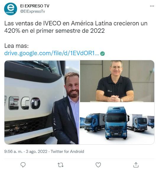Click the El Expreso round profile avatar
Viewport: 159px width, 170px height.
click(11, 9)
